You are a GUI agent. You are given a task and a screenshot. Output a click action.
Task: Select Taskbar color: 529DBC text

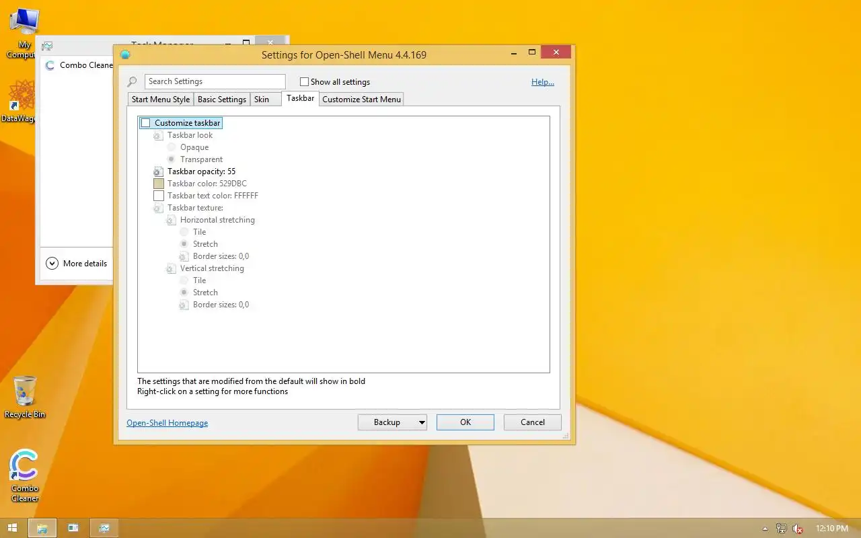pyautogui.click(x=207, y=184)
